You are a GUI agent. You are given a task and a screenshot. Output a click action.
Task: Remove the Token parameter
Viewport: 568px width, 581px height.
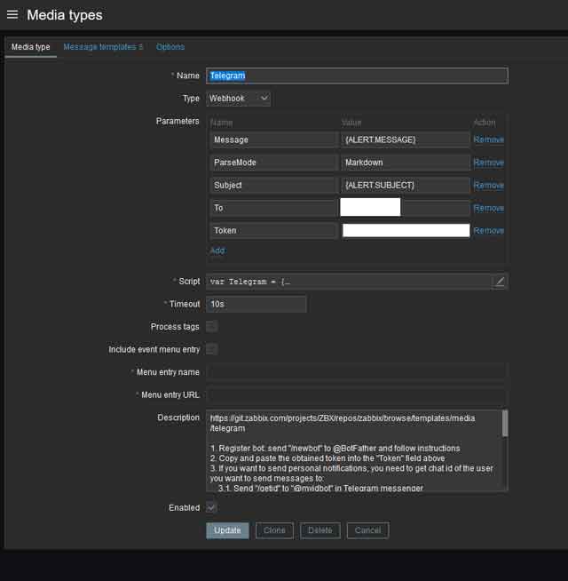point(488,231)
